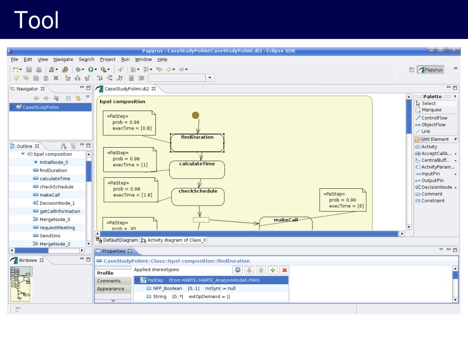Open the Navigate menu
The height and width of the screenshot is (351, 468).
(63, 59)
